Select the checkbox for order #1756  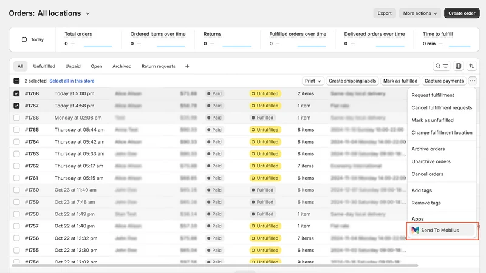(16, 238)
